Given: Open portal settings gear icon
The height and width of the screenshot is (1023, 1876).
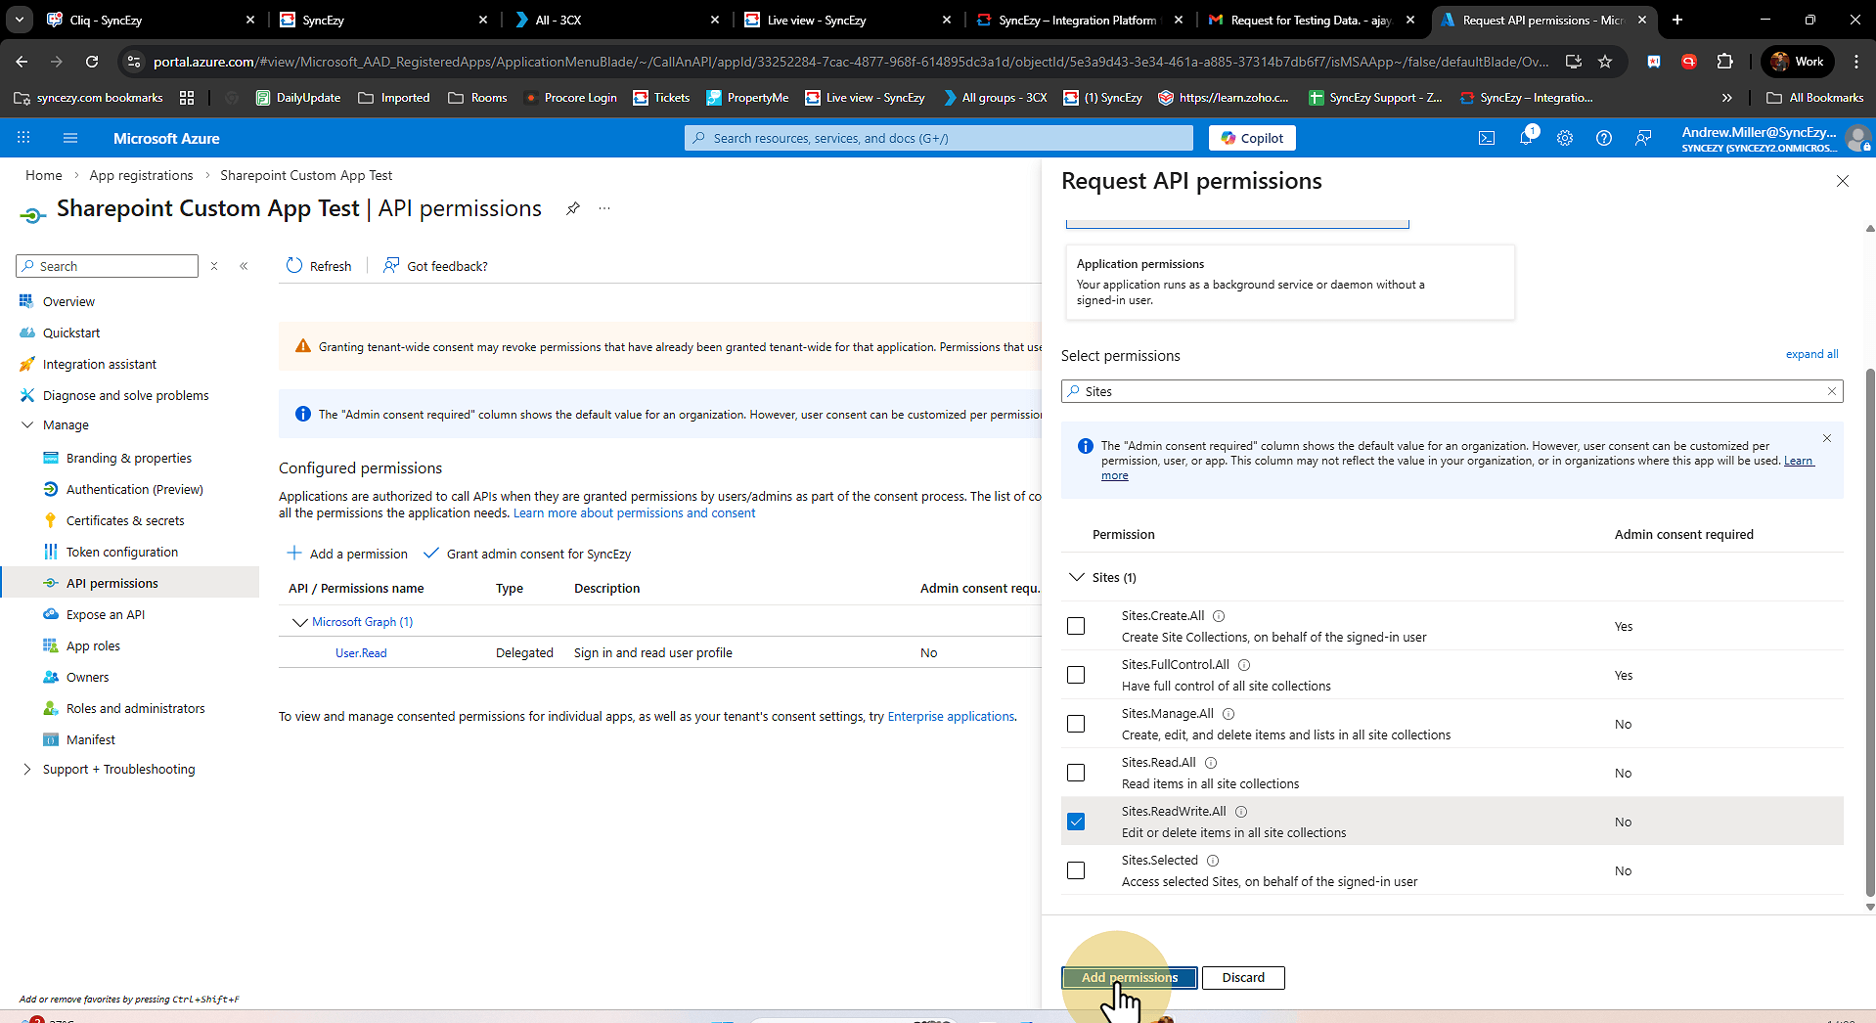Looking at the screenshot, I should point(1565,138).
